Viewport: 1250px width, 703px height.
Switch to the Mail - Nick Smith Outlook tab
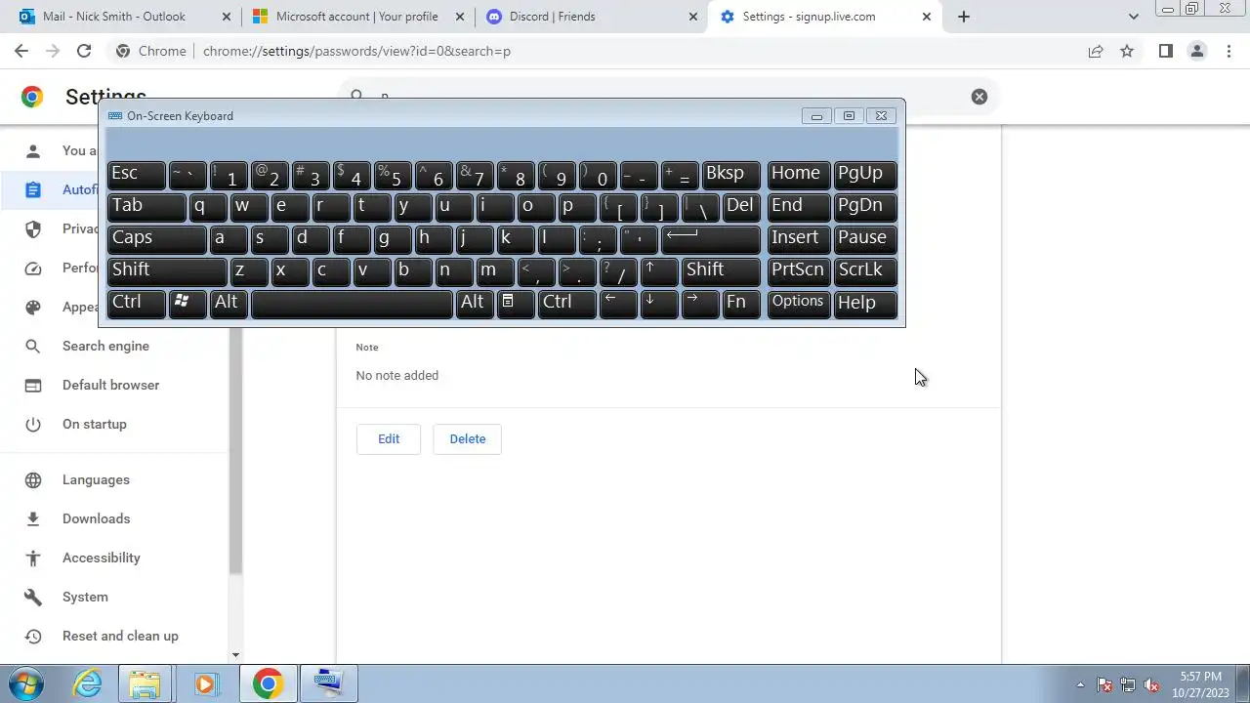point(125,17)
